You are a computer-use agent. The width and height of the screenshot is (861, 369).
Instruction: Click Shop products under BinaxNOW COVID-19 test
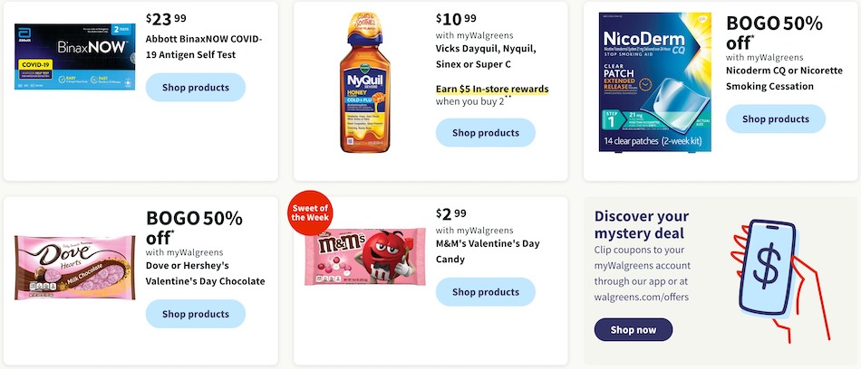[196, 87]
